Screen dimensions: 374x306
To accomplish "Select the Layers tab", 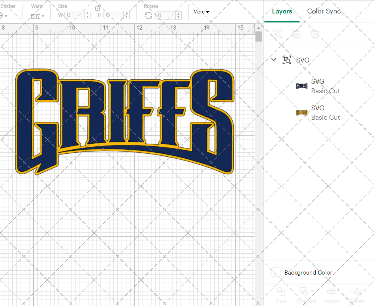I will click(x=282, y=11).
